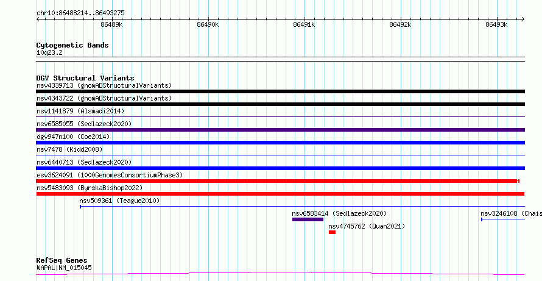Viewport: 542px width, 281px height.
Task: Click the RefSeq Genes track title
Action: pos(62,260)
